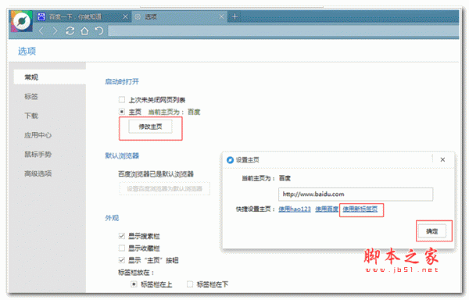The image size is (469, 300).
Task: Reload the page with the refresh icon
Action: [70, 30]
